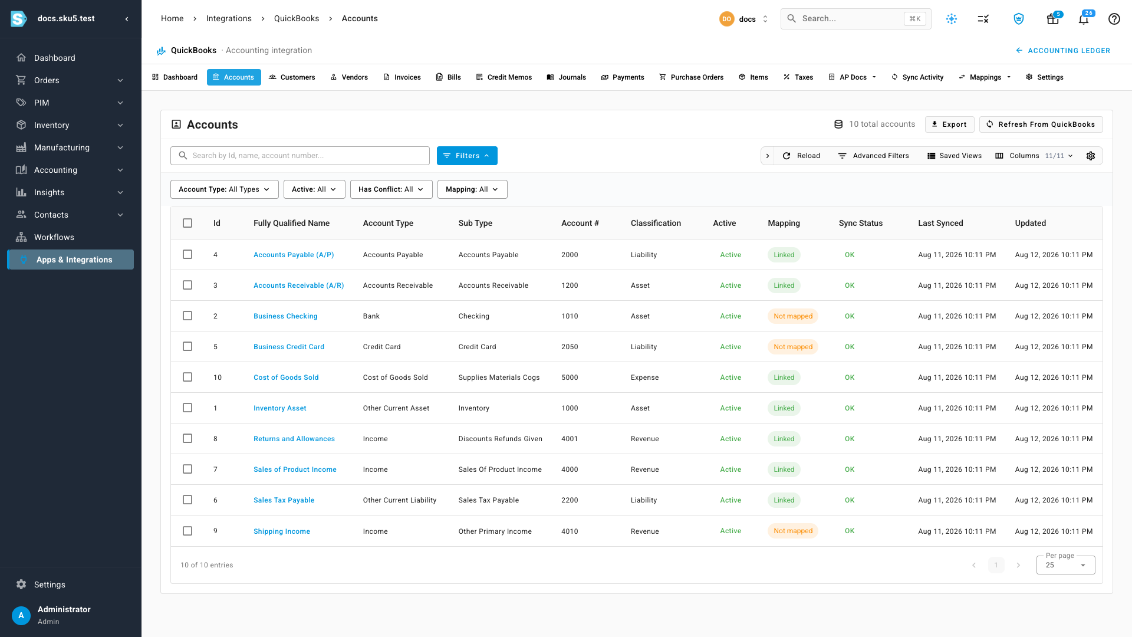
Task: Check the Returns and Allowances row checkbox
Action: (x=187, y=439)
